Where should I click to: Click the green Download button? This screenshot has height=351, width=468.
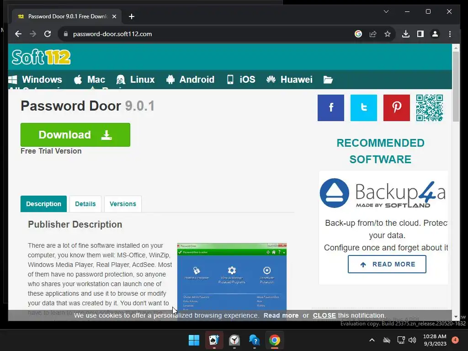75,135
